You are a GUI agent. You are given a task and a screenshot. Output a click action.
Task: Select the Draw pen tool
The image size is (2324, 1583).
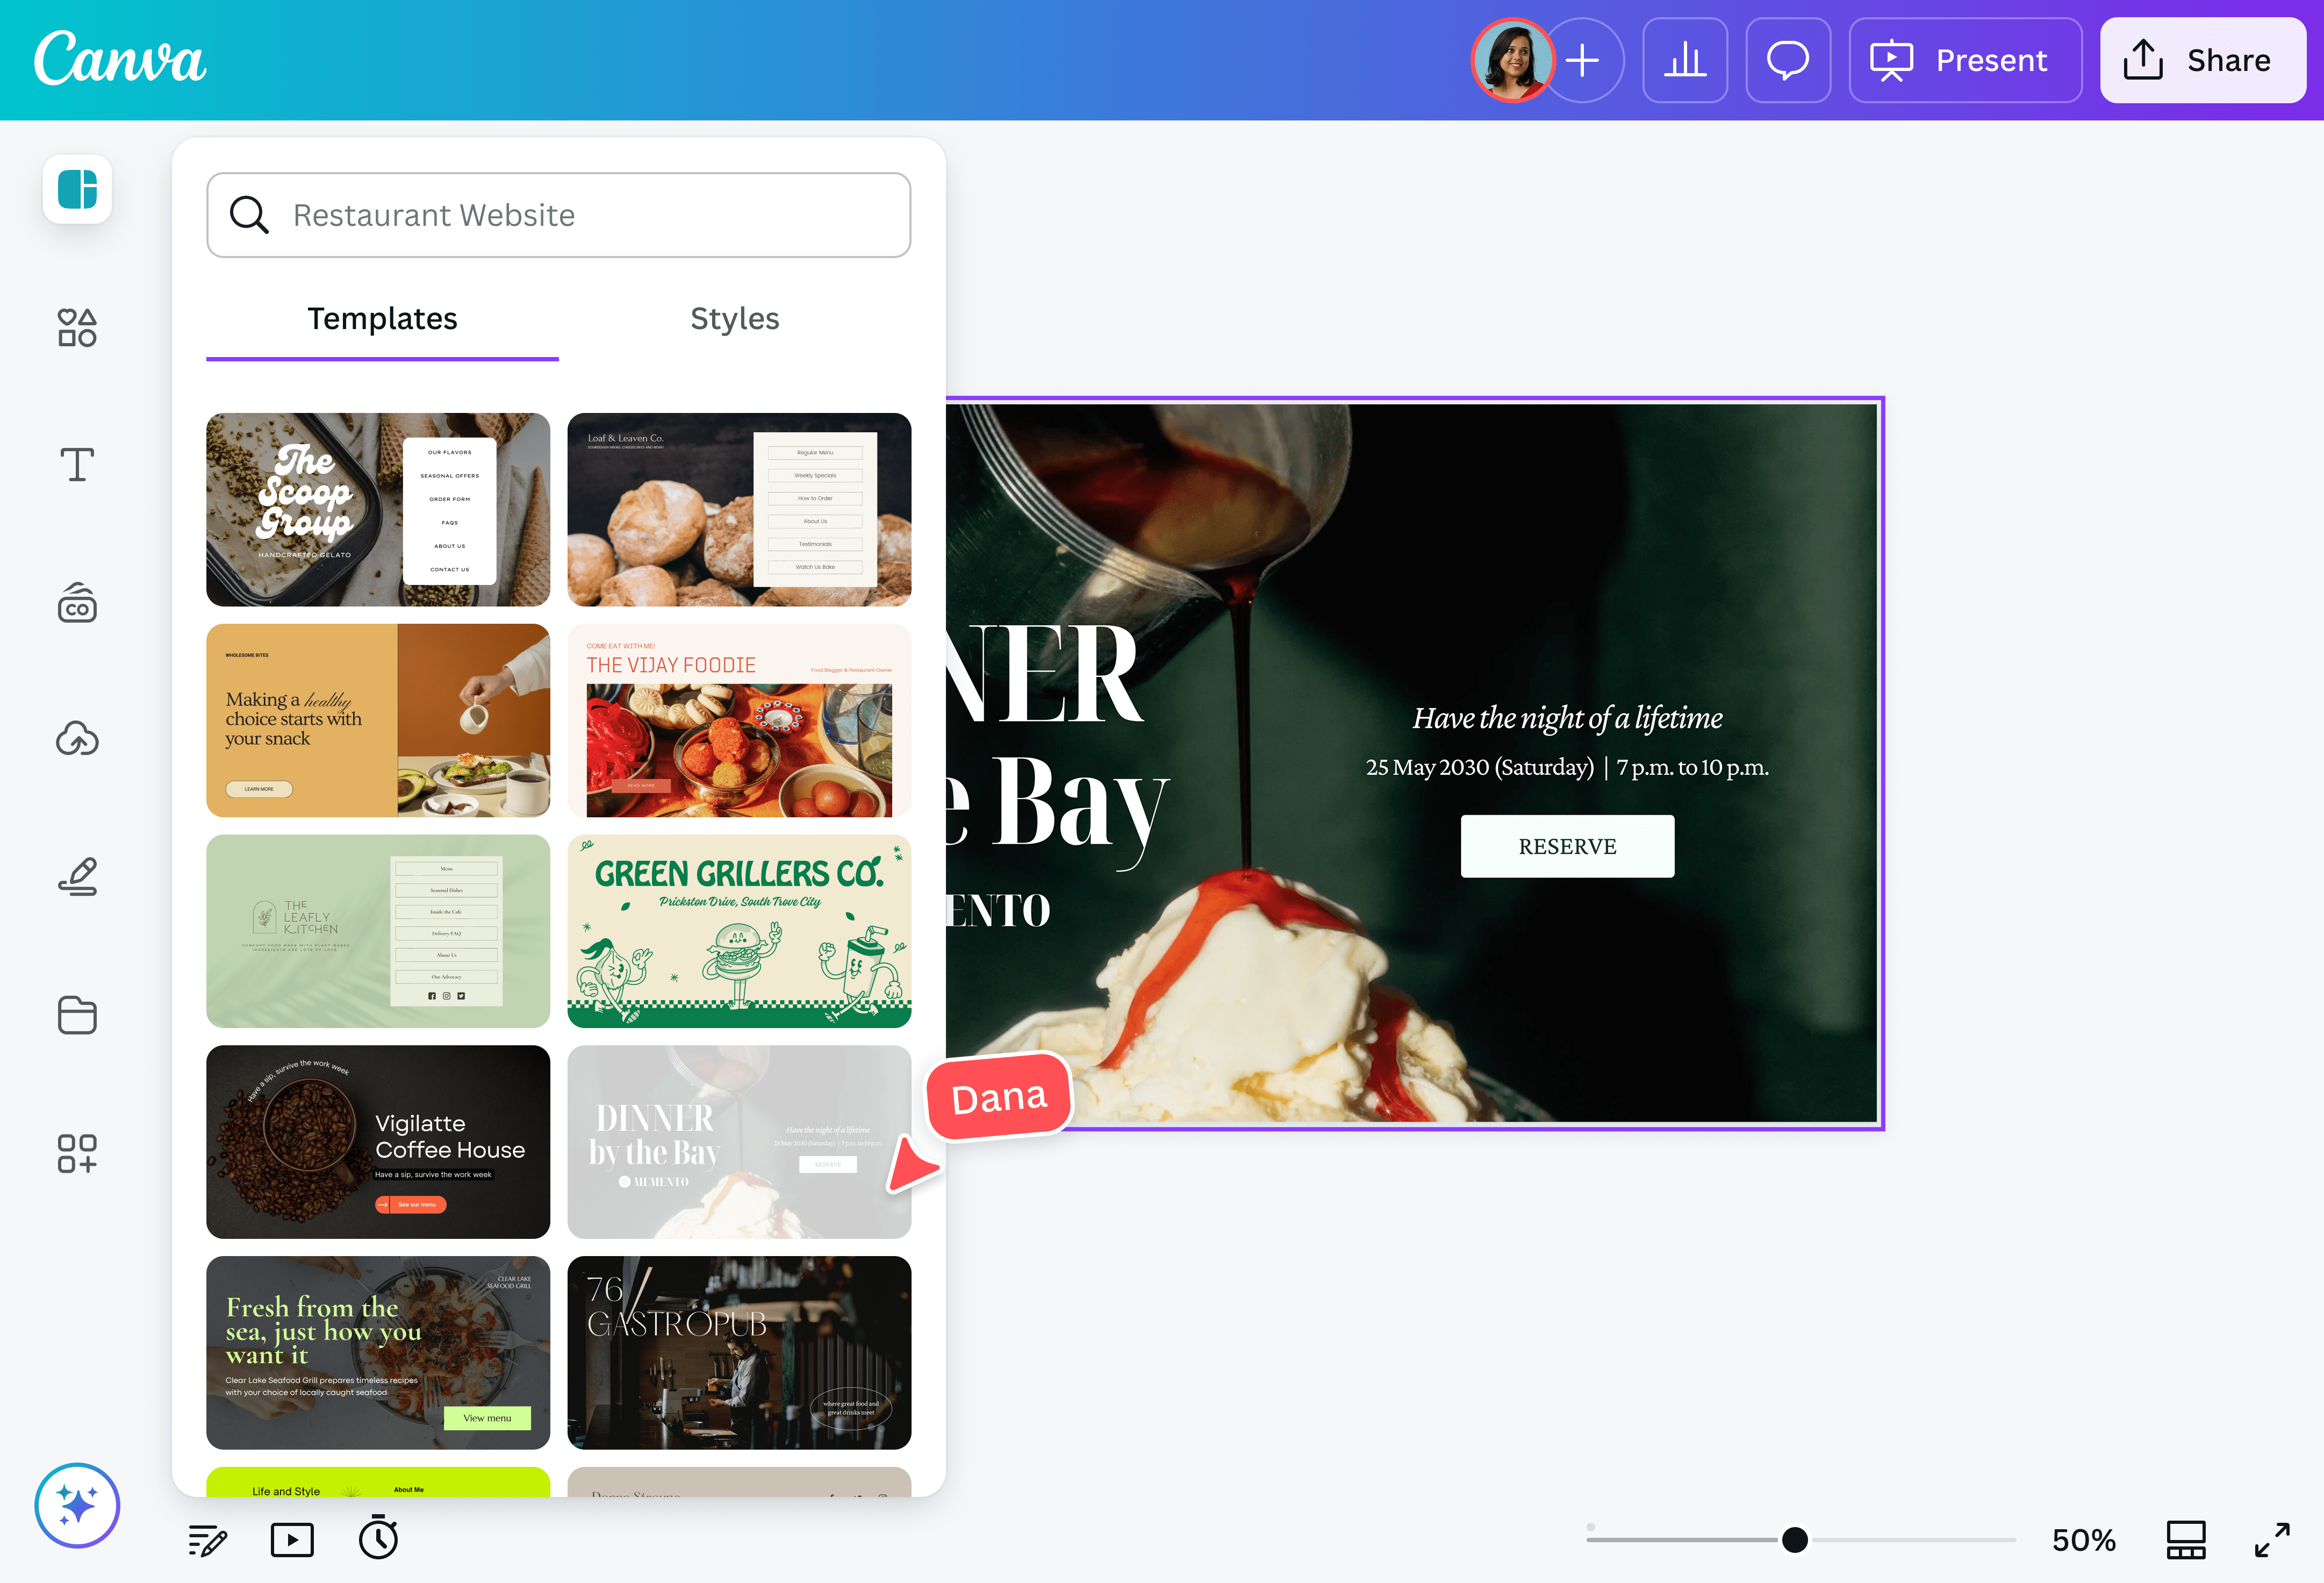click(x=77, y=876)
